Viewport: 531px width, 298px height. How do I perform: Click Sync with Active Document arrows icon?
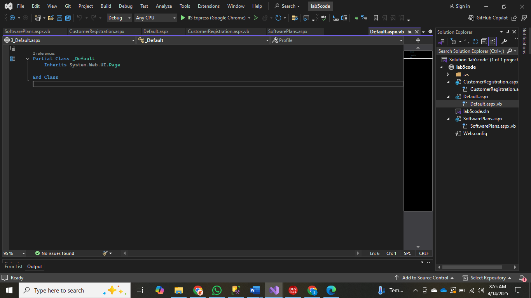(x=467, y=42)
